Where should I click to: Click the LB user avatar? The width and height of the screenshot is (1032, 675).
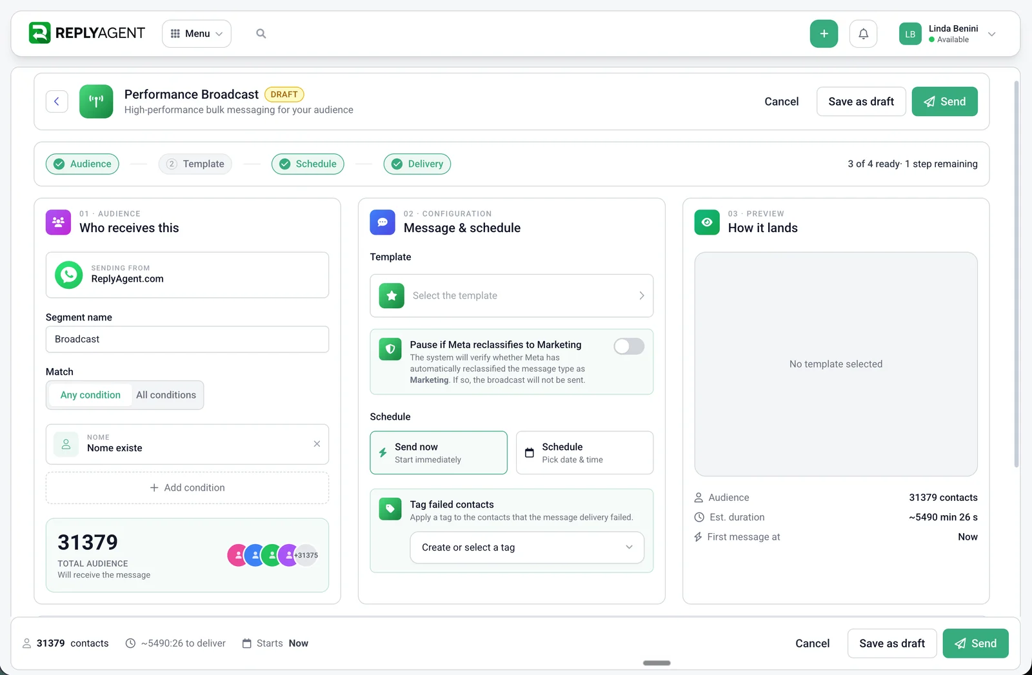coord(910,34)
